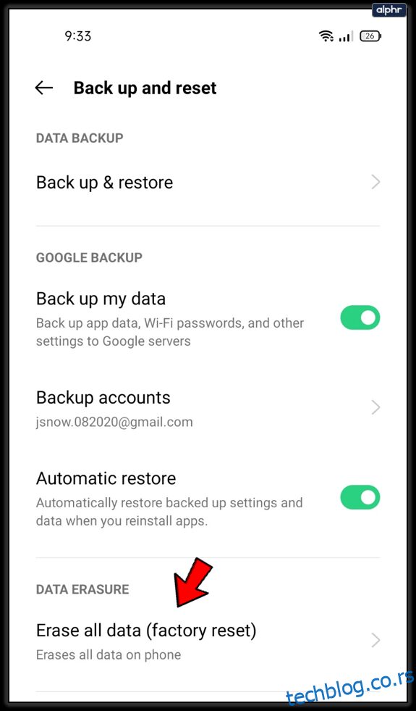Expand Backup accounts via its chevron
This screenshot has width=416, height=711.
pos(375,407)
